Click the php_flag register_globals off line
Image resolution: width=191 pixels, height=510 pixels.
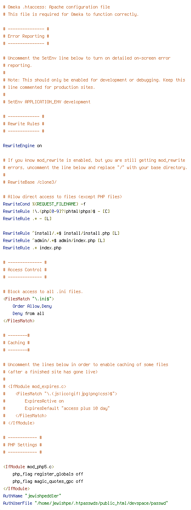click(48, 474)
